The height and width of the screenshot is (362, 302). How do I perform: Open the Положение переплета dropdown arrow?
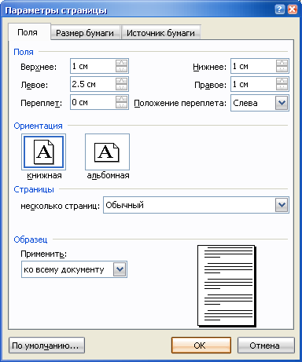pos(282,103)
